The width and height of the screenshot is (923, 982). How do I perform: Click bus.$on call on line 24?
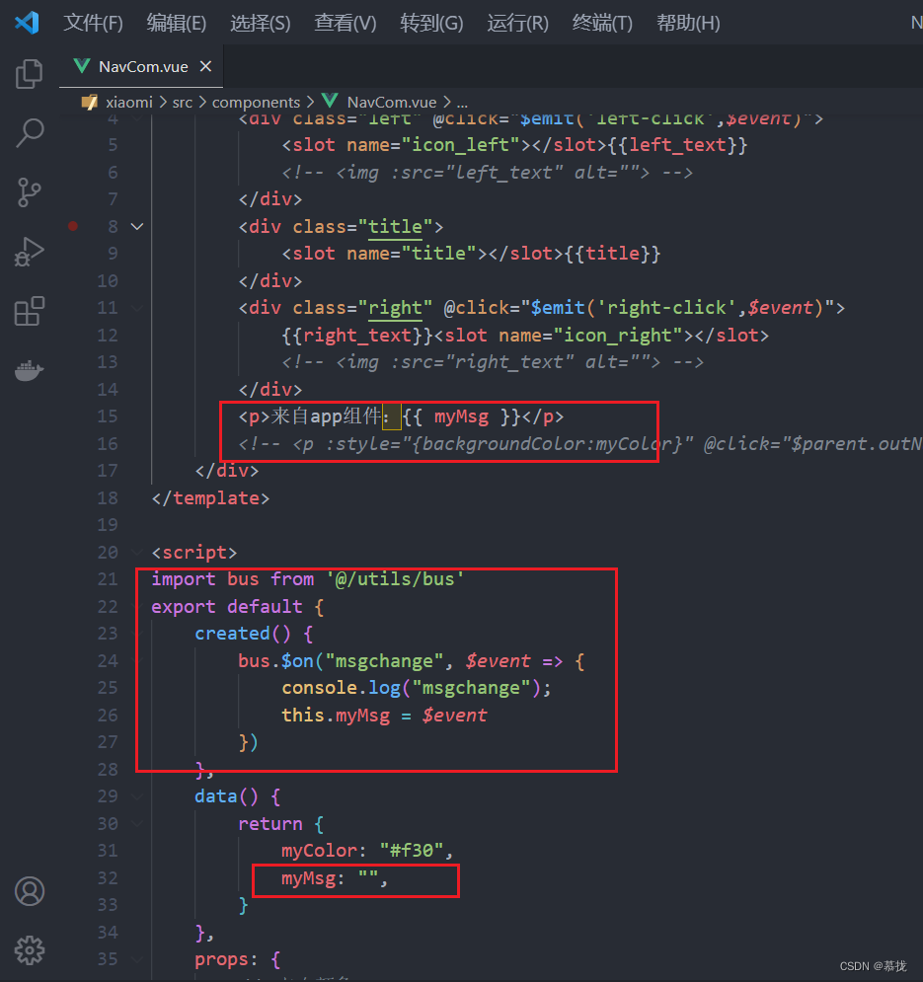coord(275,660)
